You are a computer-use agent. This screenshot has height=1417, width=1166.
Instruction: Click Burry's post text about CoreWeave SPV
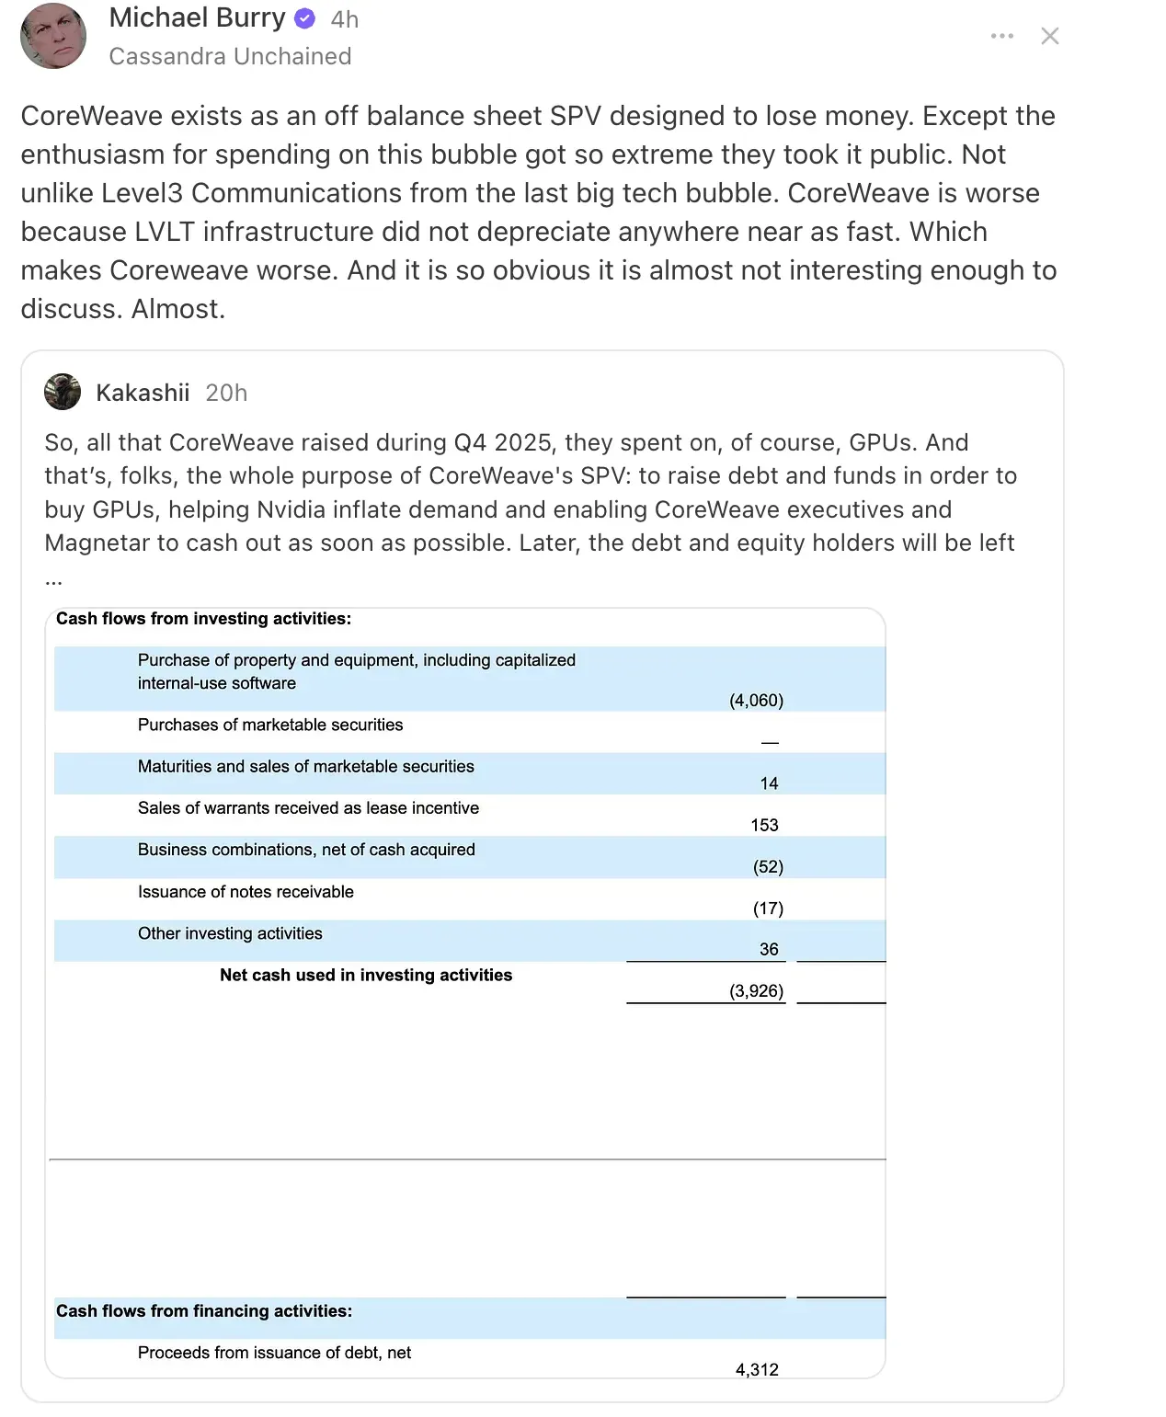[x=538, y=211]
